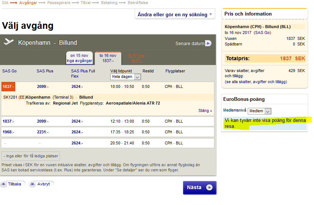The image size is (314, 205).
Task: Click the 12:10 - 13:00 departure time
Action: 122,121
